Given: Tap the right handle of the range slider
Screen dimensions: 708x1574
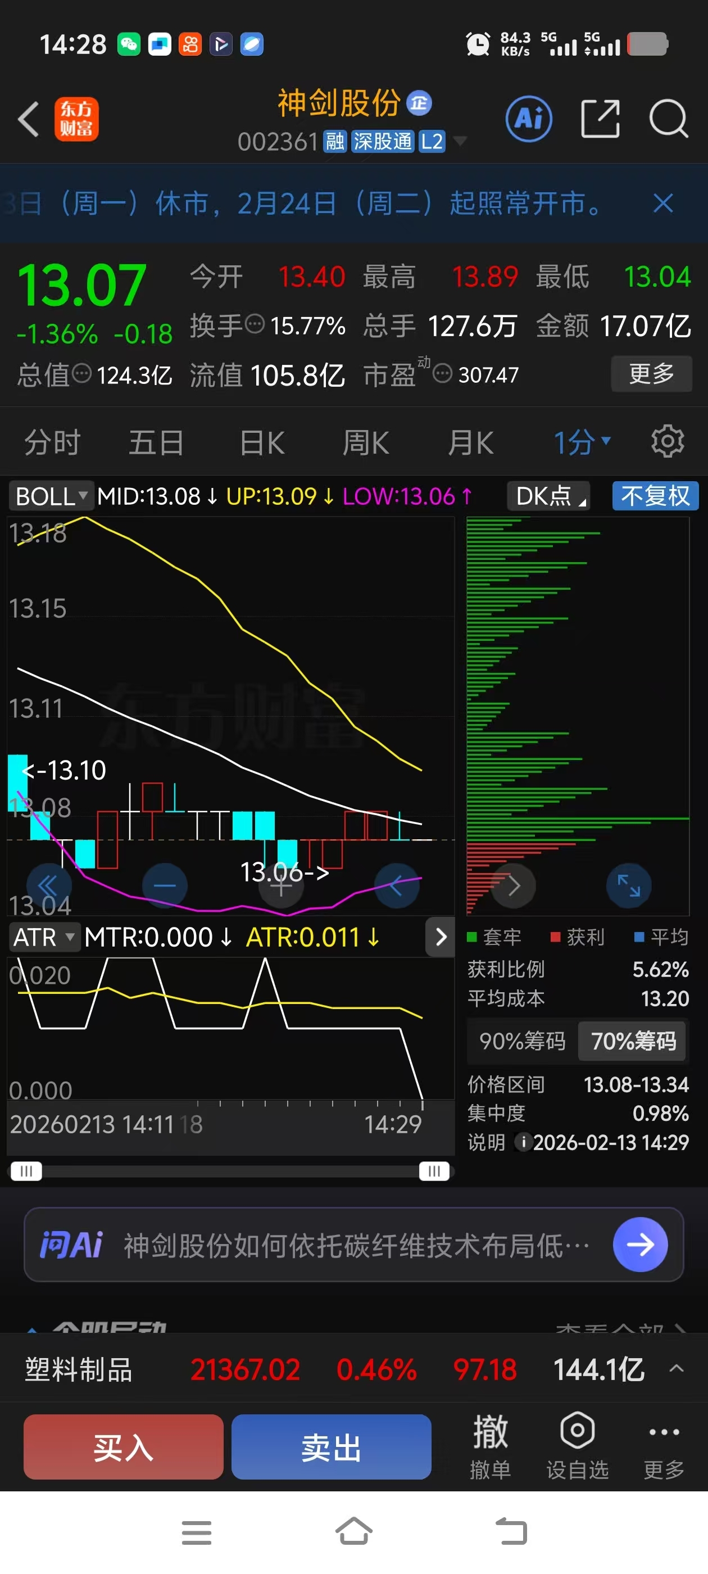Looking at the screenshot, I should [434, 1171].
